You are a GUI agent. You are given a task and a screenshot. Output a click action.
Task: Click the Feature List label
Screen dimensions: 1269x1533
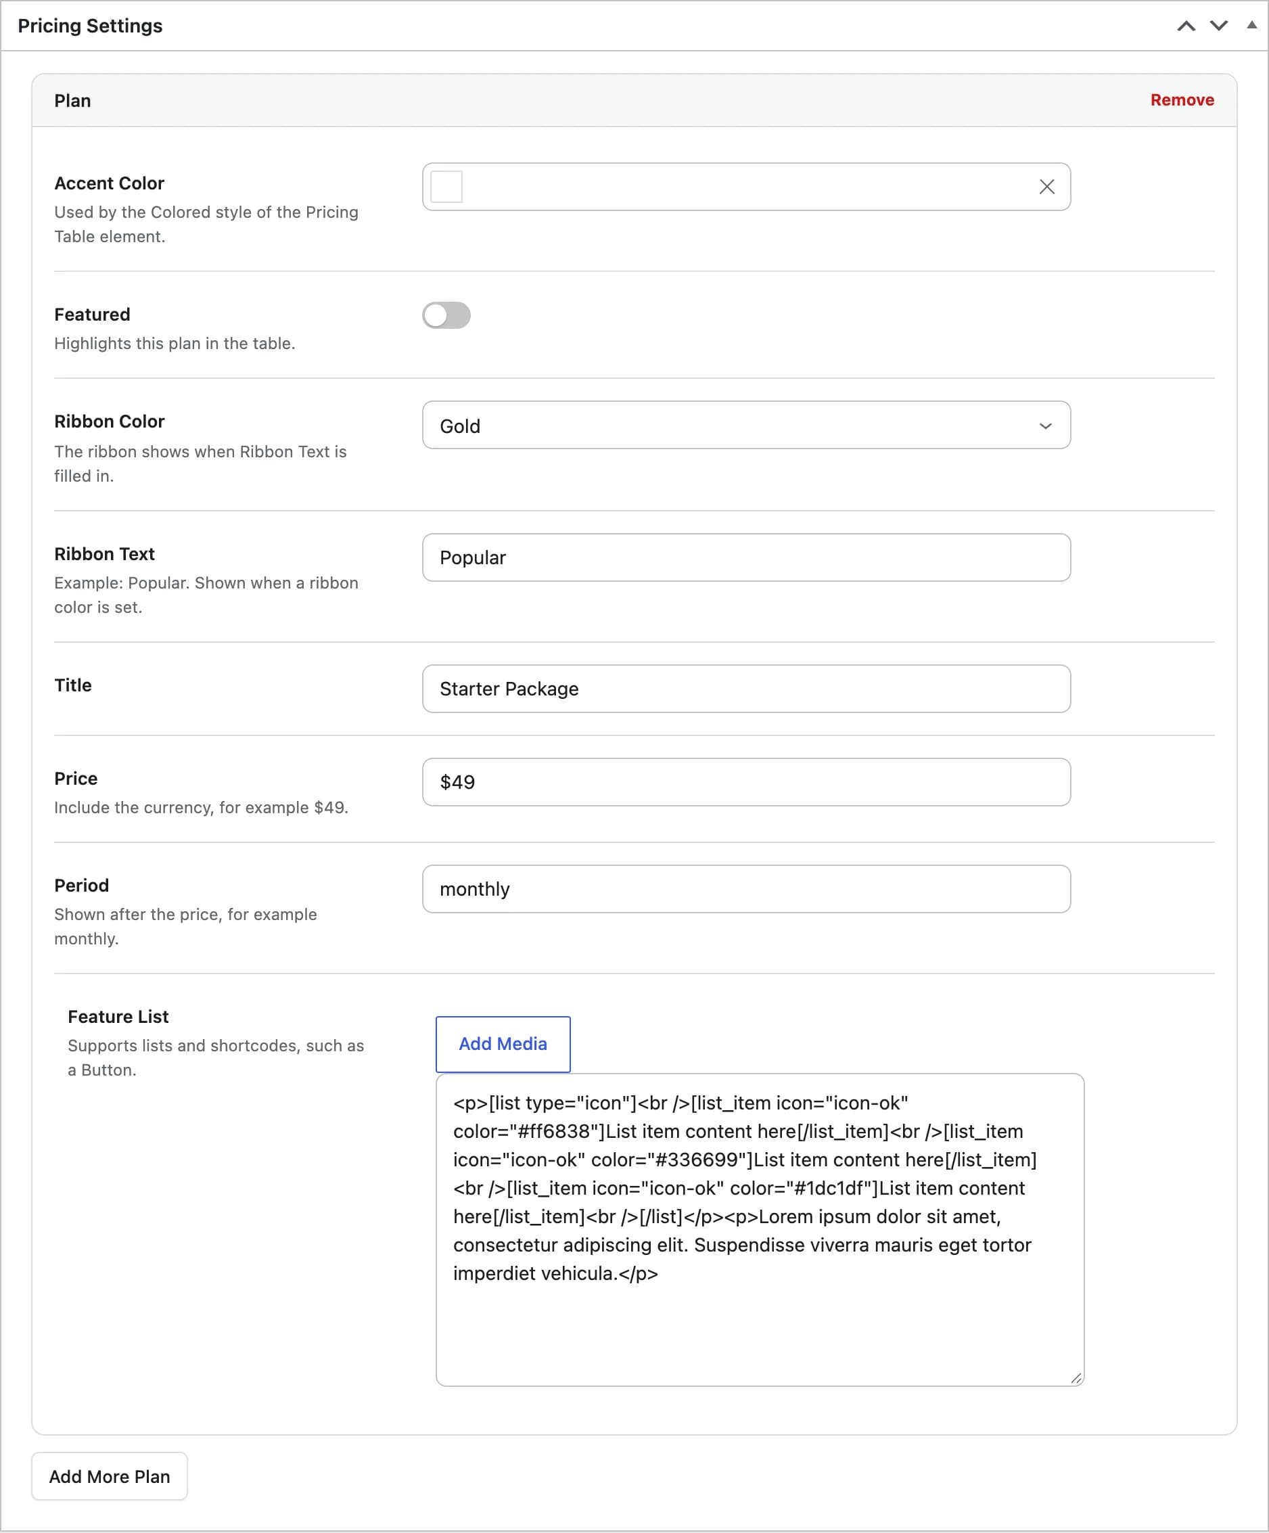(118, 1016)
